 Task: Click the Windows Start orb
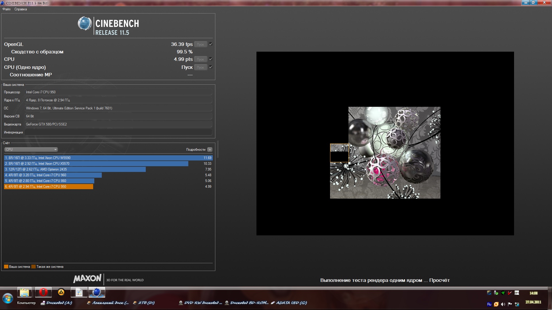click(7, 299)
